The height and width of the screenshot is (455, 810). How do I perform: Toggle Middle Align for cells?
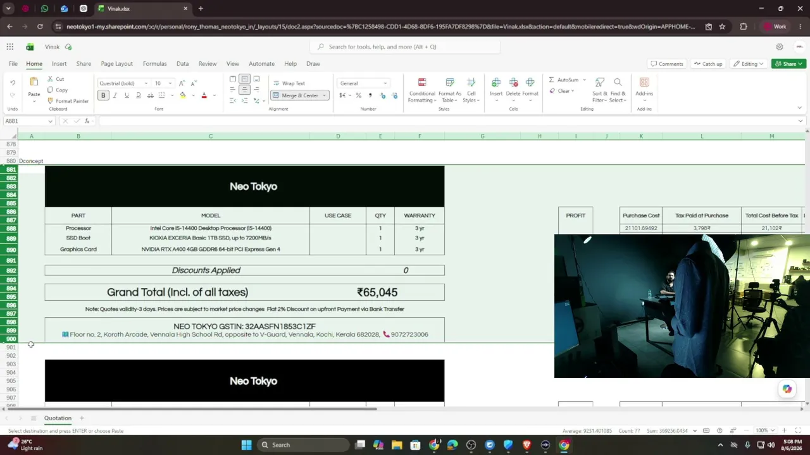coord(244,79)
